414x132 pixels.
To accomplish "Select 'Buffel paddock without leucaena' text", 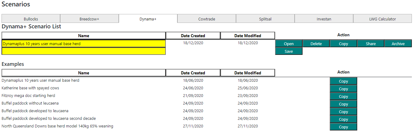I will point(30,103).
